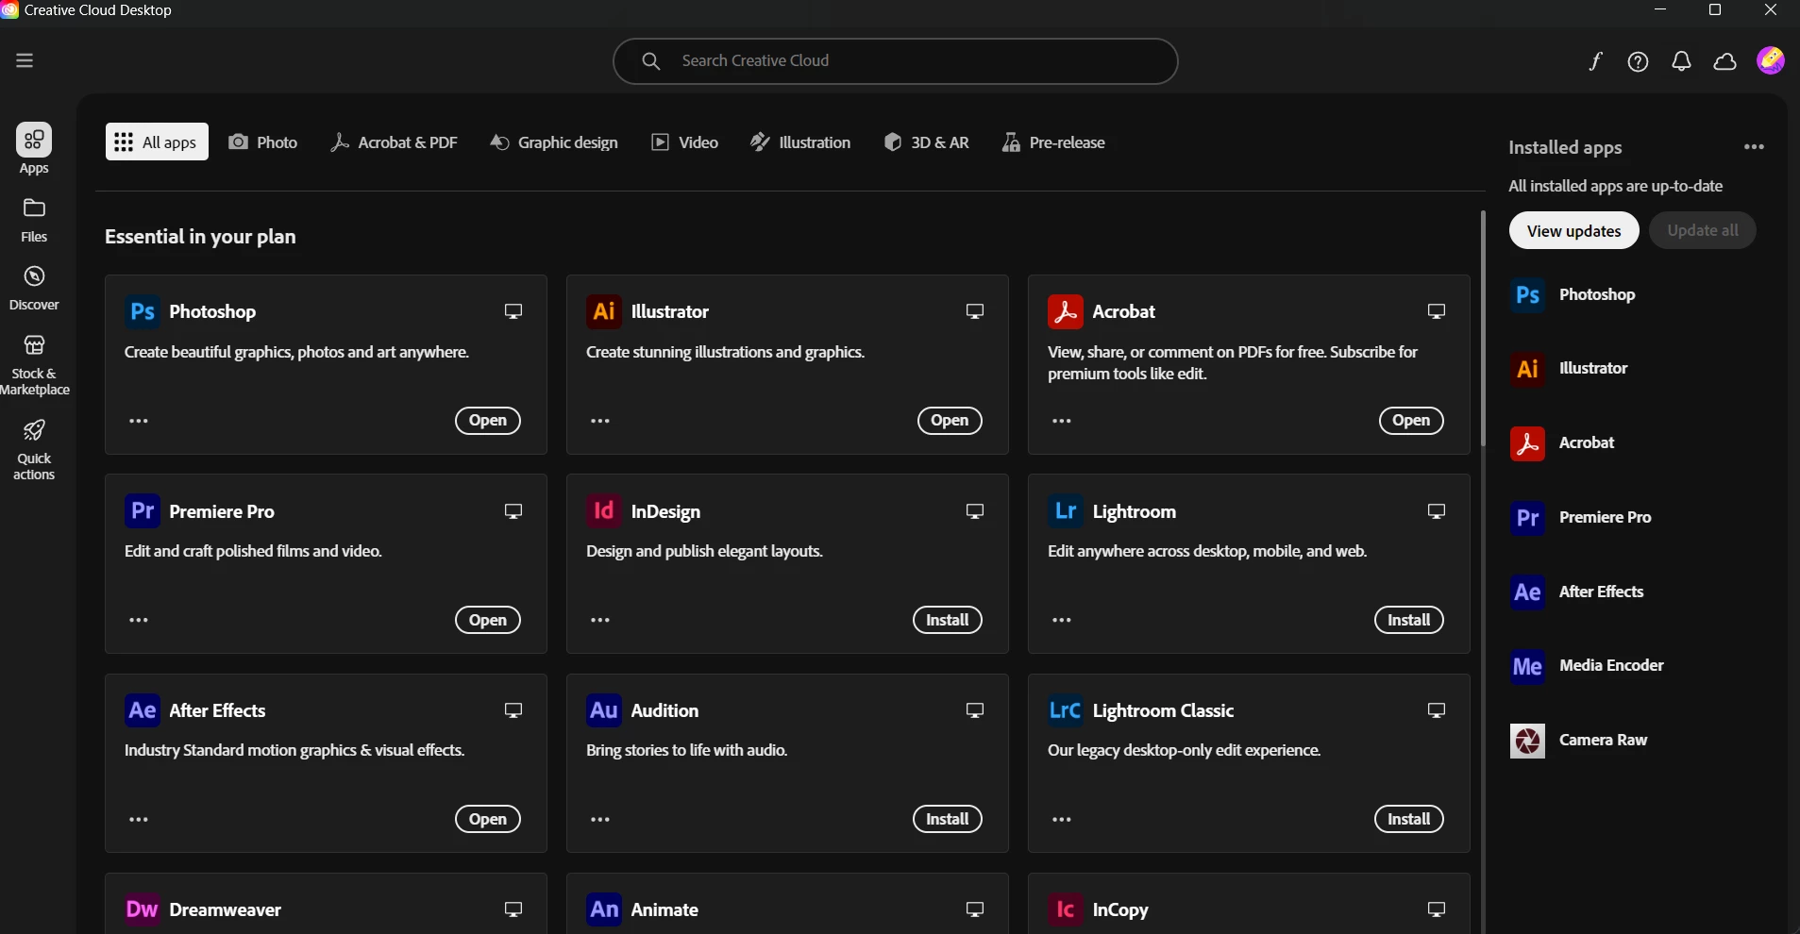This screenshot has height=934, width=1800.
Task: Click desktop monitor icon on Photoshop card
Action: click(x=513, y=311)
